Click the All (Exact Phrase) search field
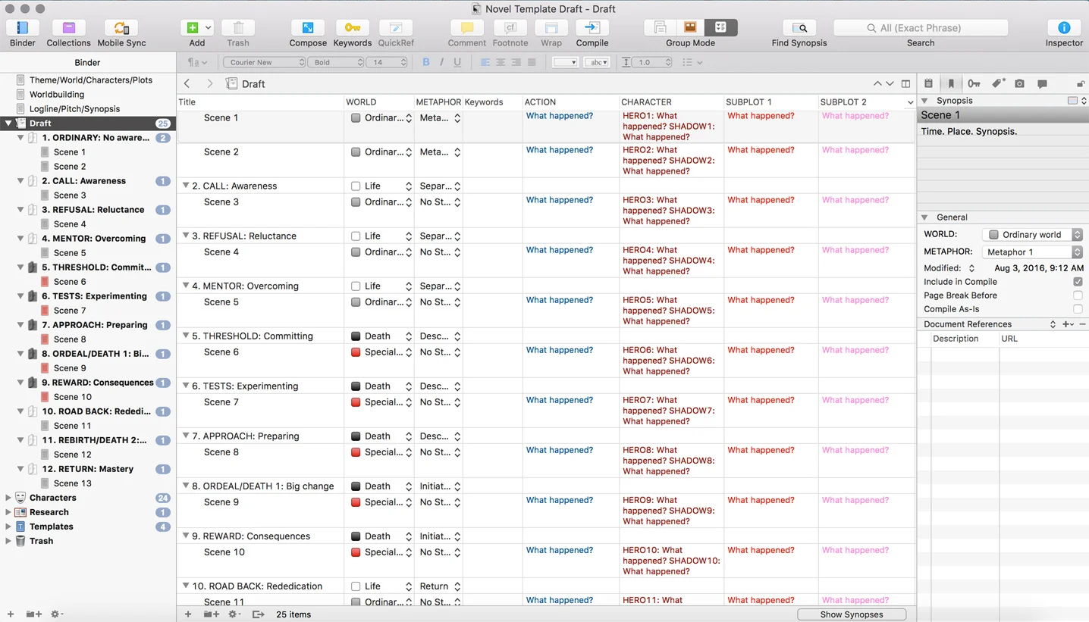 921,28
